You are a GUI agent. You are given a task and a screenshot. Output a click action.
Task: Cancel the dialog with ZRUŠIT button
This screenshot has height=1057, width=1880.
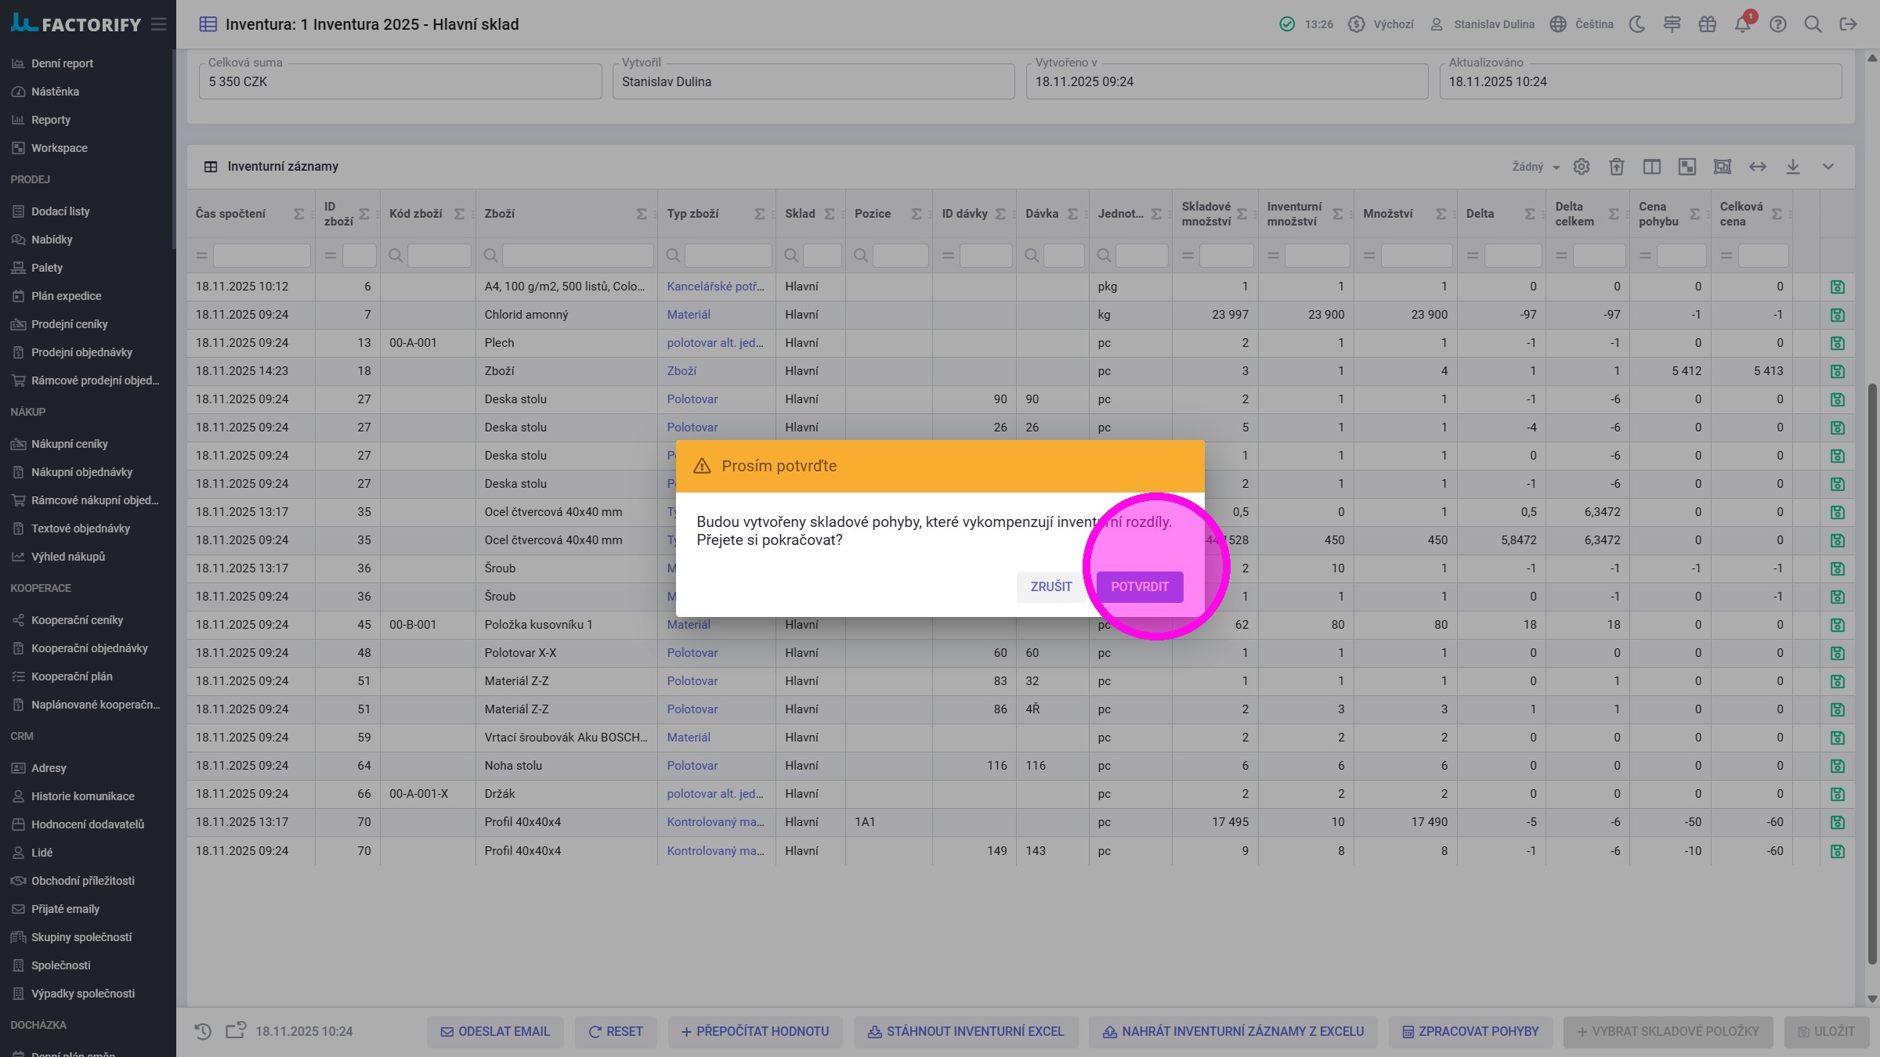[1050, 586]
